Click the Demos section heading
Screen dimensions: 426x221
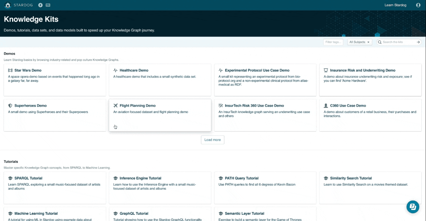10,54
